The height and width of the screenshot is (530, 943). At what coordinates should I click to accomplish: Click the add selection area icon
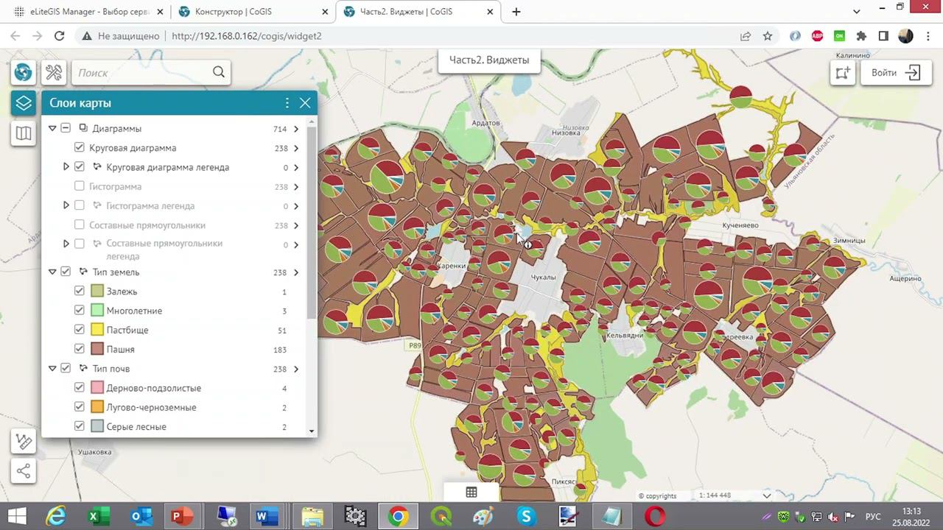click(843, 73)
